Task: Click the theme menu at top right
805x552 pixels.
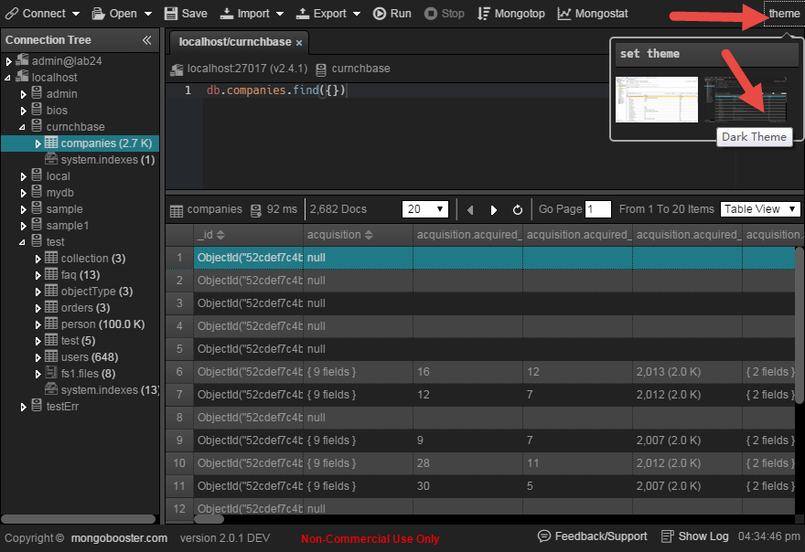Action: (784, 14)
